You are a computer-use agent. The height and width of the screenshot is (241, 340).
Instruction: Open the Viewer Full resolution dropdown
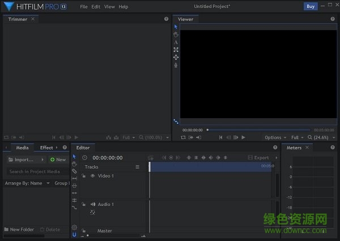pos(297,137)
